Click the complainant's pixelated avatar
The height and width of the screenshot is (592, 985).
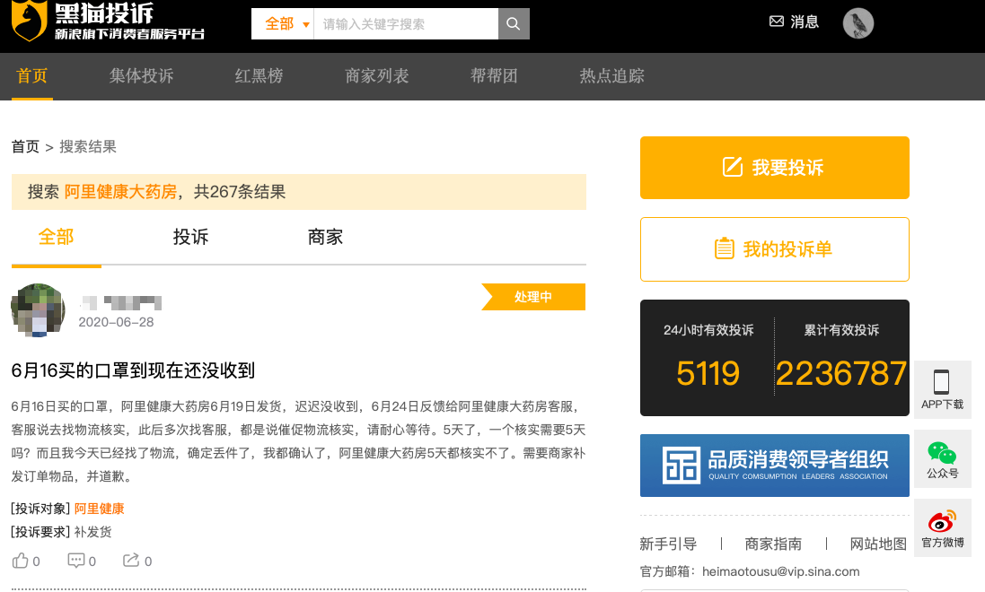[x=39, y=310]
